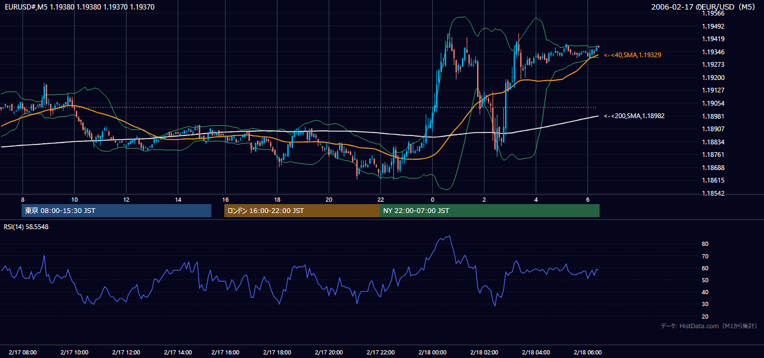Open the HistData.com data source credit
Viewport: 764px width, 358px height.
(x=708, y=326)
